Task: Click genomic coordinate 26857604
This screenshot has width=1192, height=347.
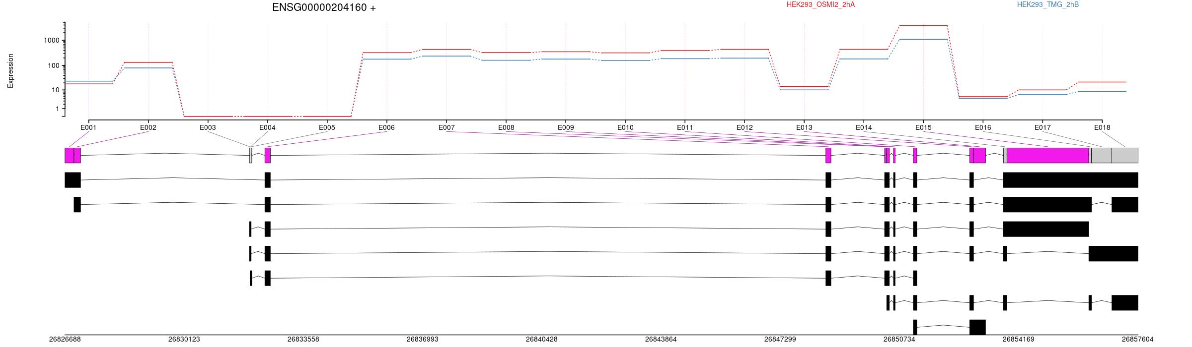Action: pos(1138,340)
